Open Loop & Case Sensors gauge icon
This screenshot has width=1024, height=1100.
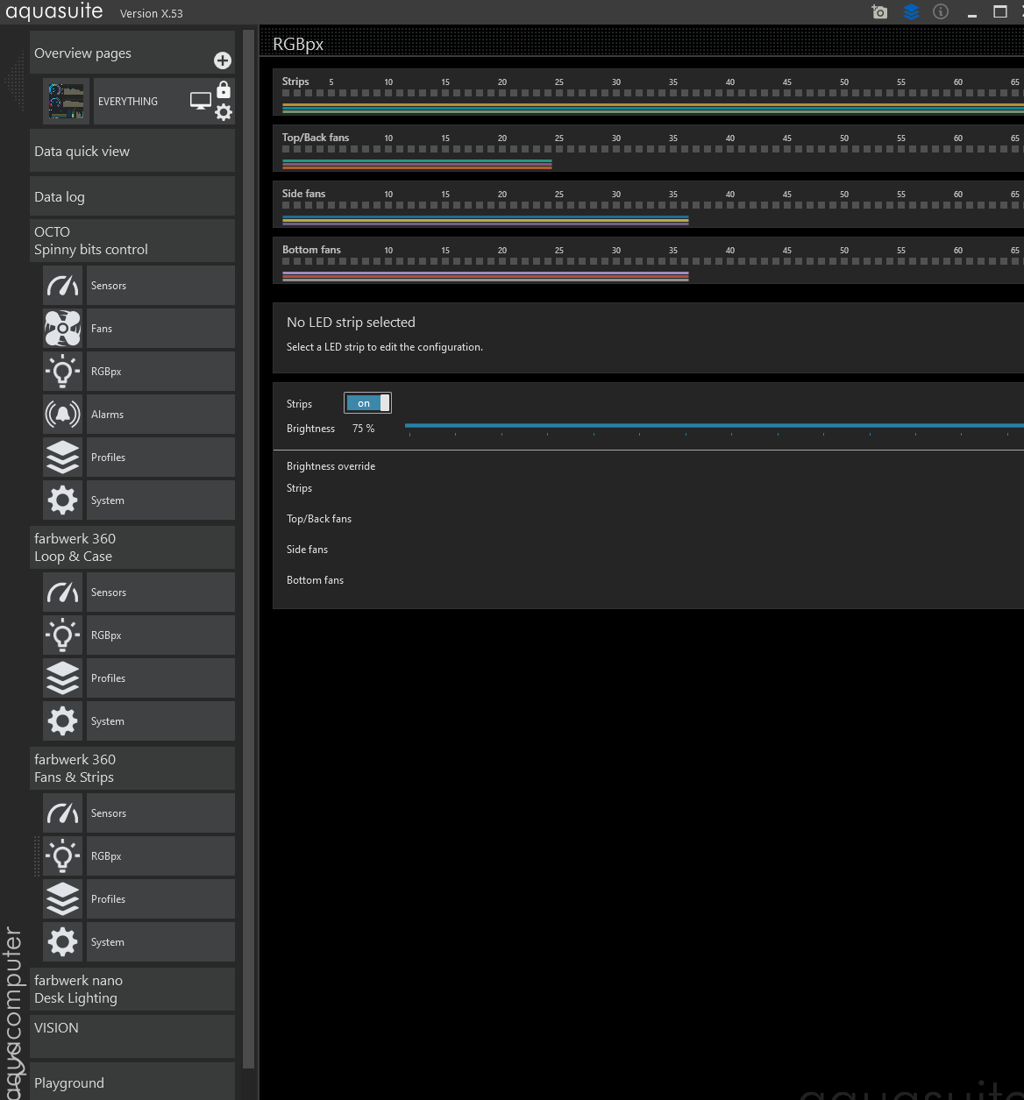point(62,593)
